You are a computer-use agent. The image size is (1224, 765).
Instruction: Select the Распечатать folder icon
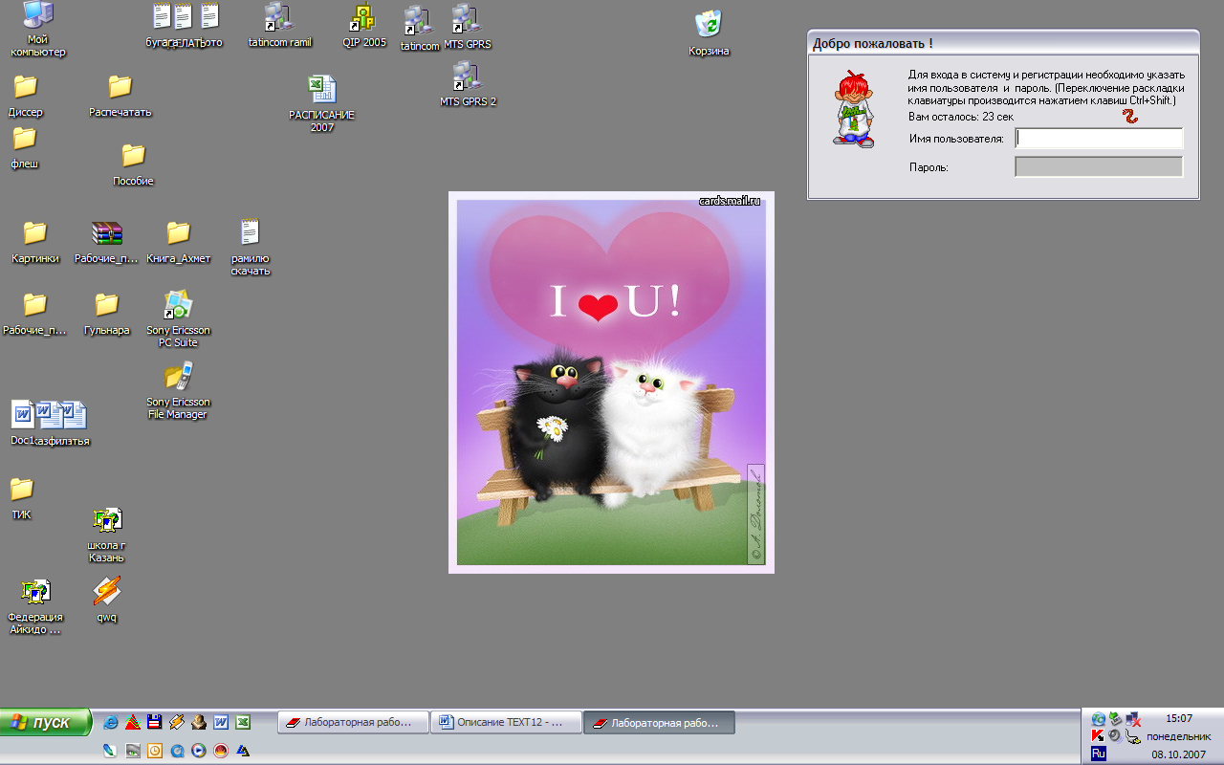(x=120, y=96)
